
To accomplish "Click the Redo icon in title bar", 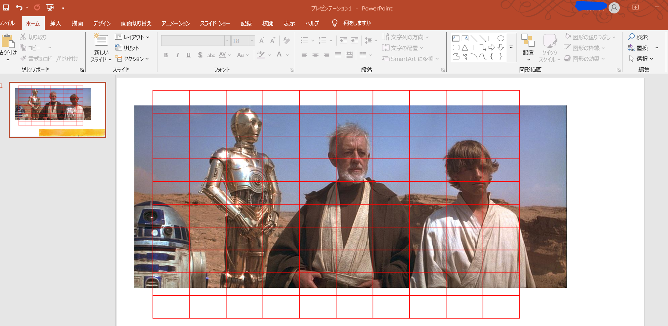I will click(x=37, y=7).
